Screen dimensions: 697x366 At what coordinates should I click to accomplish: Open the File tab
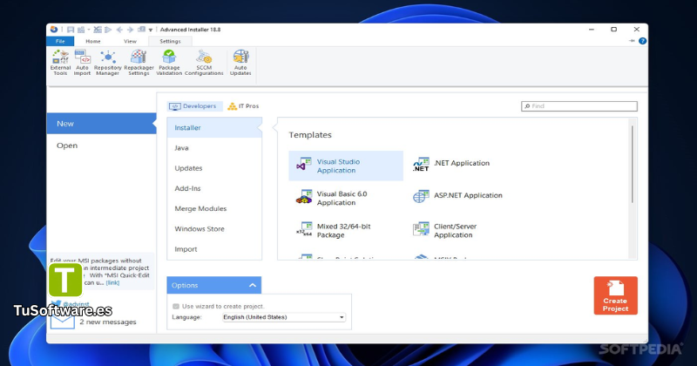point(60,41)
